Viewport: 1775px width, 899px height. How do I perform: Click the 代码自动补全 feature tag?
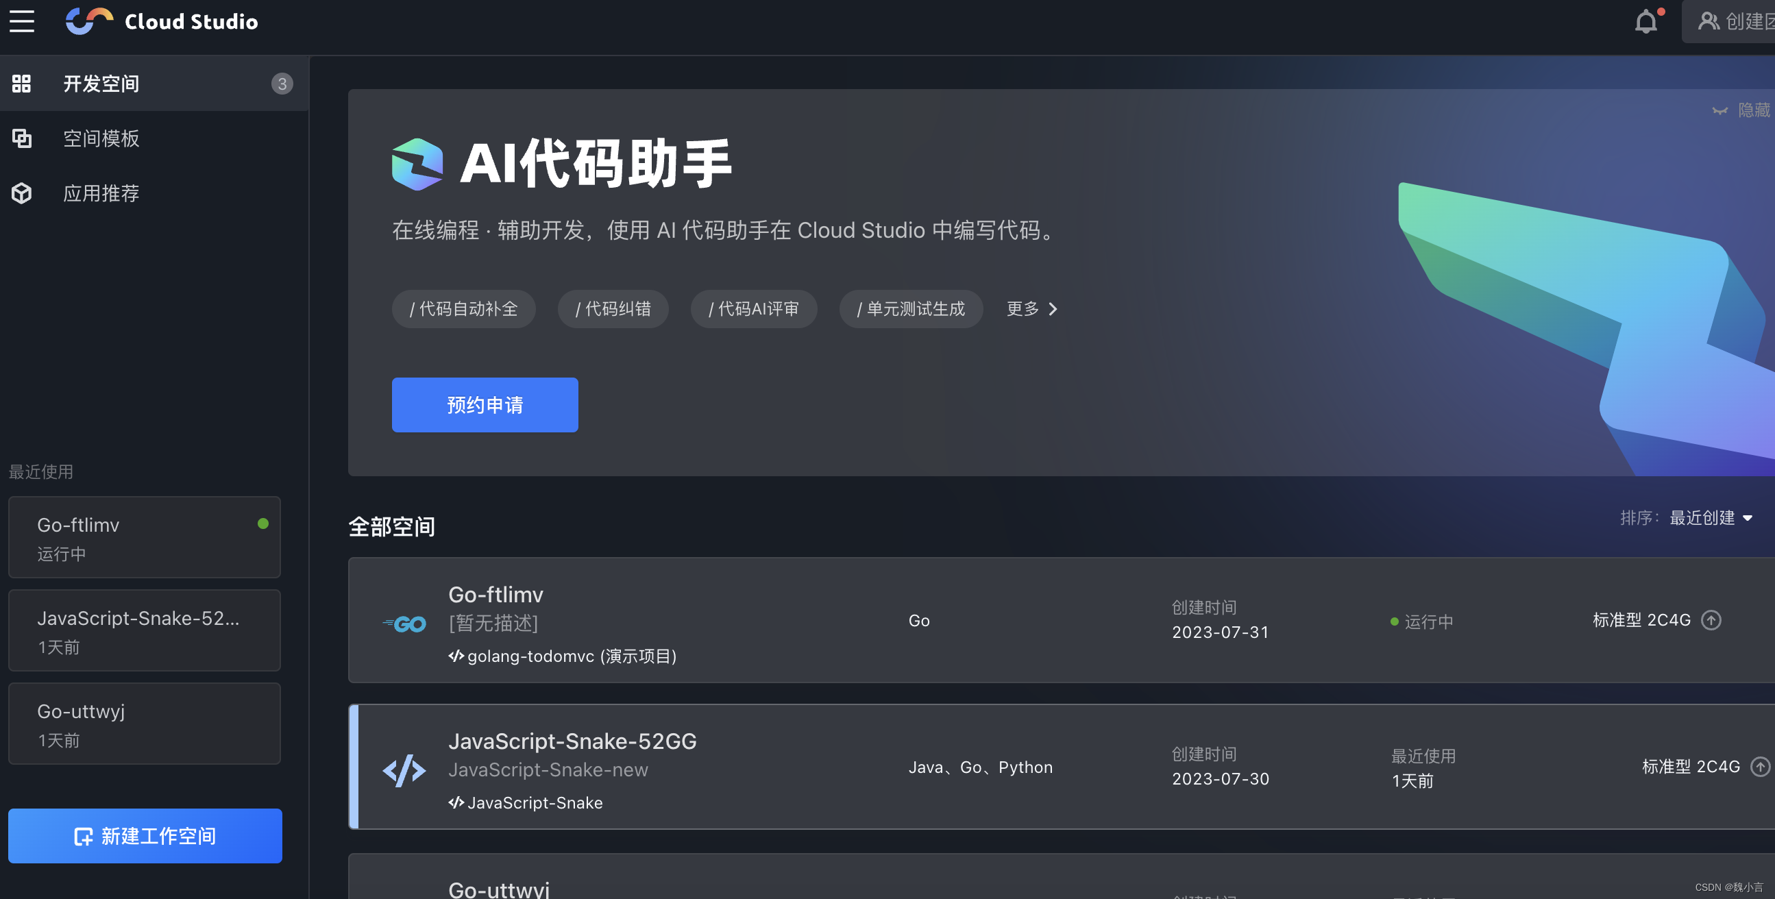pyautogui.click(x=463, y=308)
